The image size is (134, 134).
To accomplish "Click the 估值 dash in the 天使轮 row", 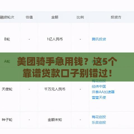I will pos(29,89).
